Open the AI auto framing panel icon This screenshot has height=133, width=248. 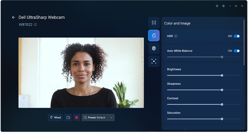pyautogui.click(x=154, y=61)
